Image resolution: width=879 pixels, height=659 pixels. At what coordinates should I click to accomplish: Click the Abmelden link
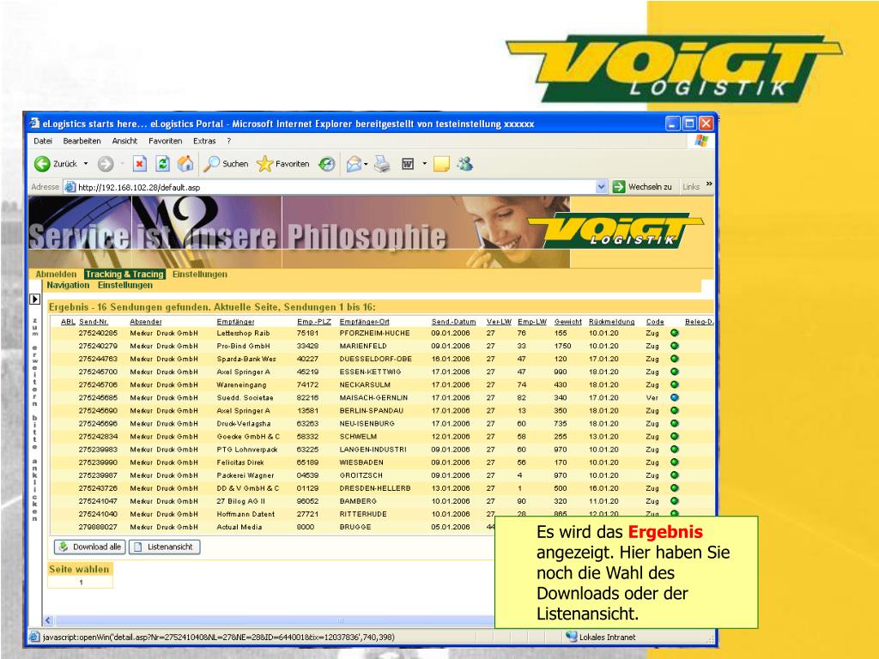56,274
